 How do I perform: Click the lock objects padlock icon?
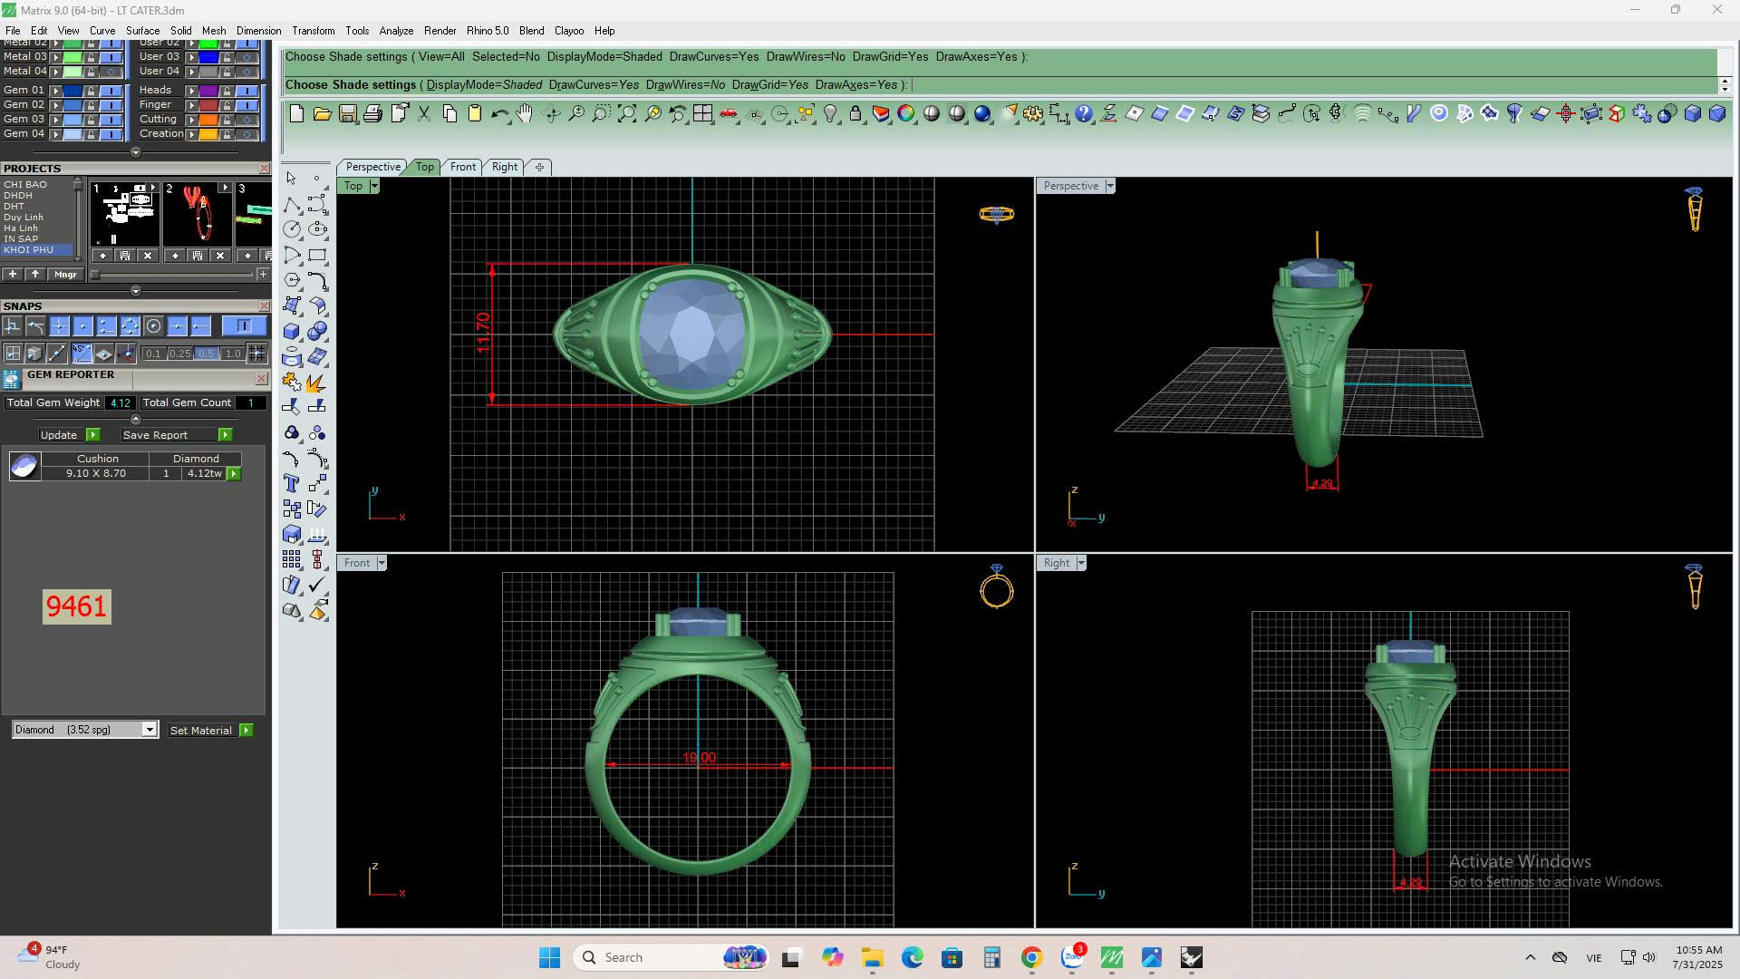855,114
